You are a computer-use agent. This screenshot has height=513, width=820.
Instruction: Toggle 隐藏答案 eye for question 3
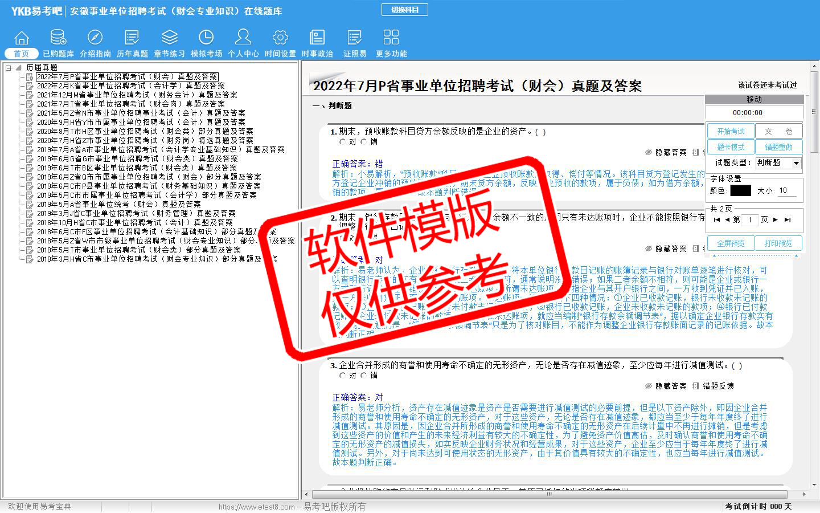[x=648, y=386]
